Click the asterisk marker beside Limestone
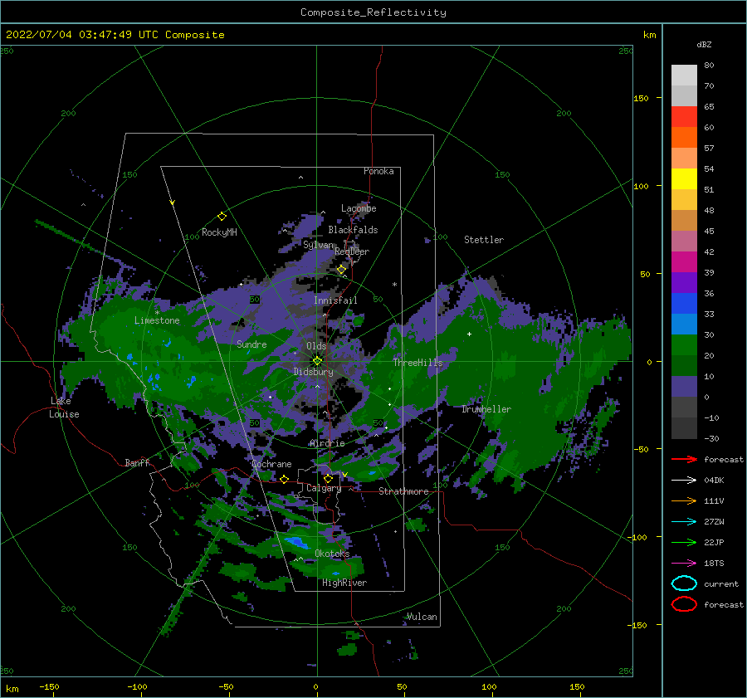 click(x=157, y=313)
